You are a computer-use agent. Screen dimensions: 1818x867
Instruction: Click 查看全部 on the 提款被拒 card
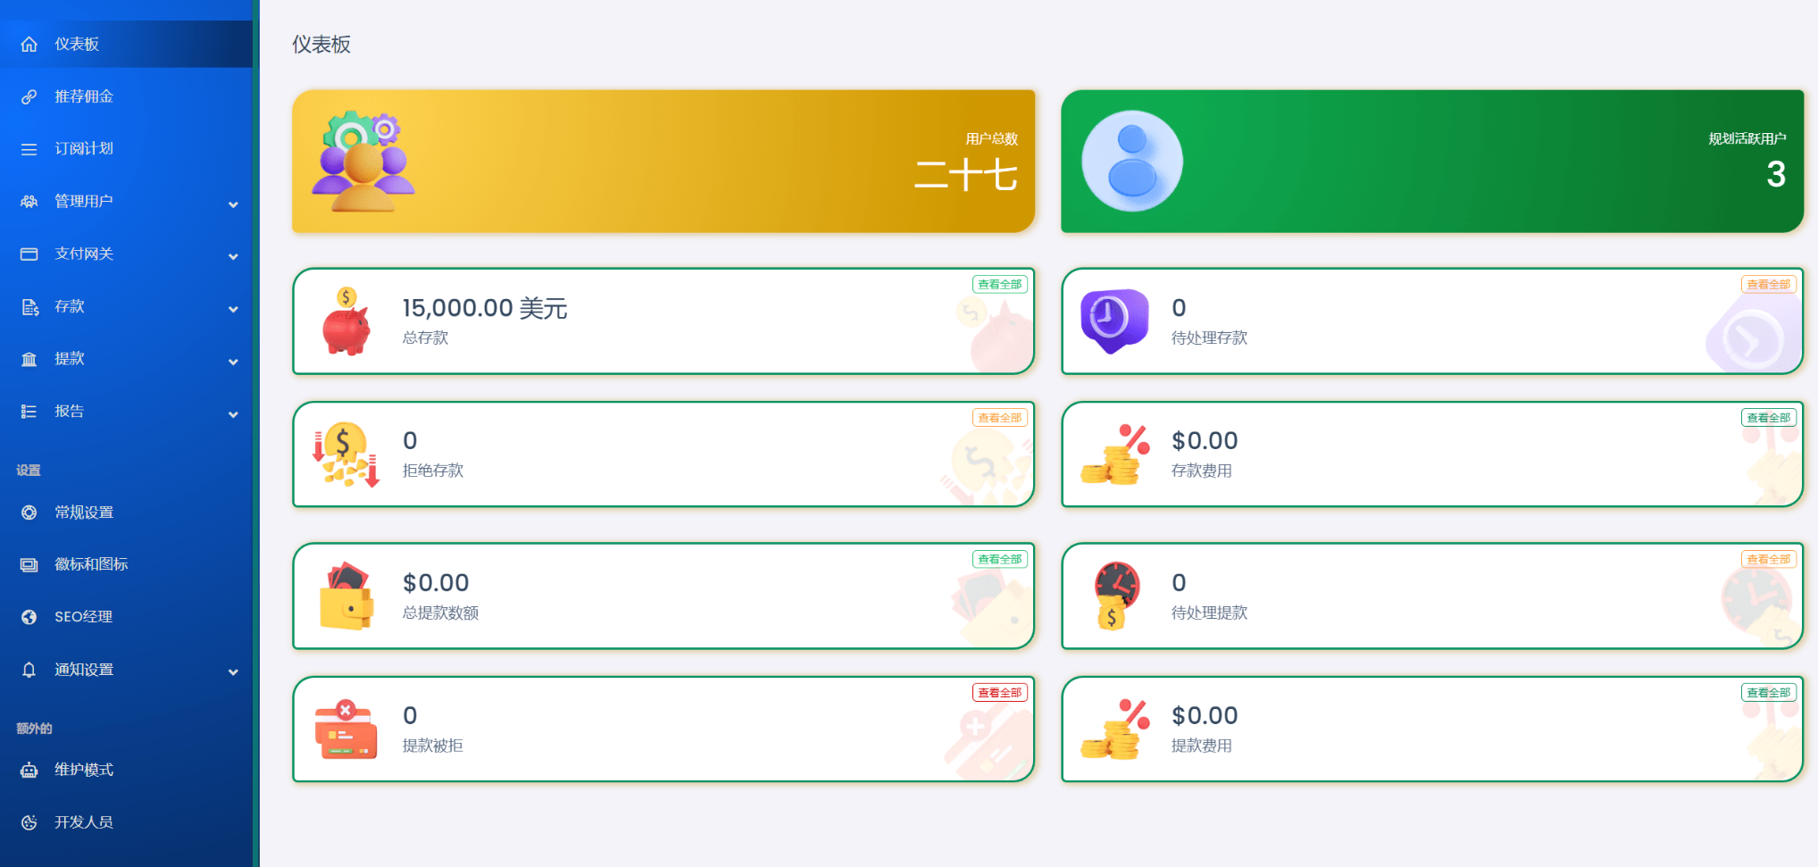pyautogui.click(x=999, y=692)
